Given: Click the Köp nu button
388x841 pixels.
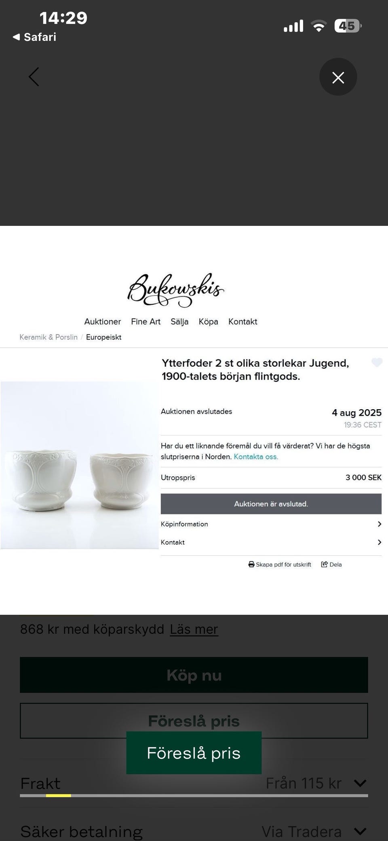Looking at the screenshot, I should 194,675.
